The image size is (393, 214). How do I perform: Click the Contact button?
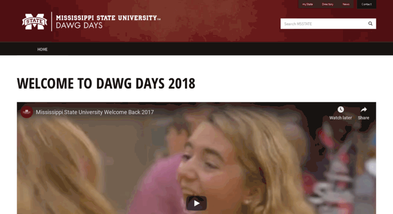366,4
